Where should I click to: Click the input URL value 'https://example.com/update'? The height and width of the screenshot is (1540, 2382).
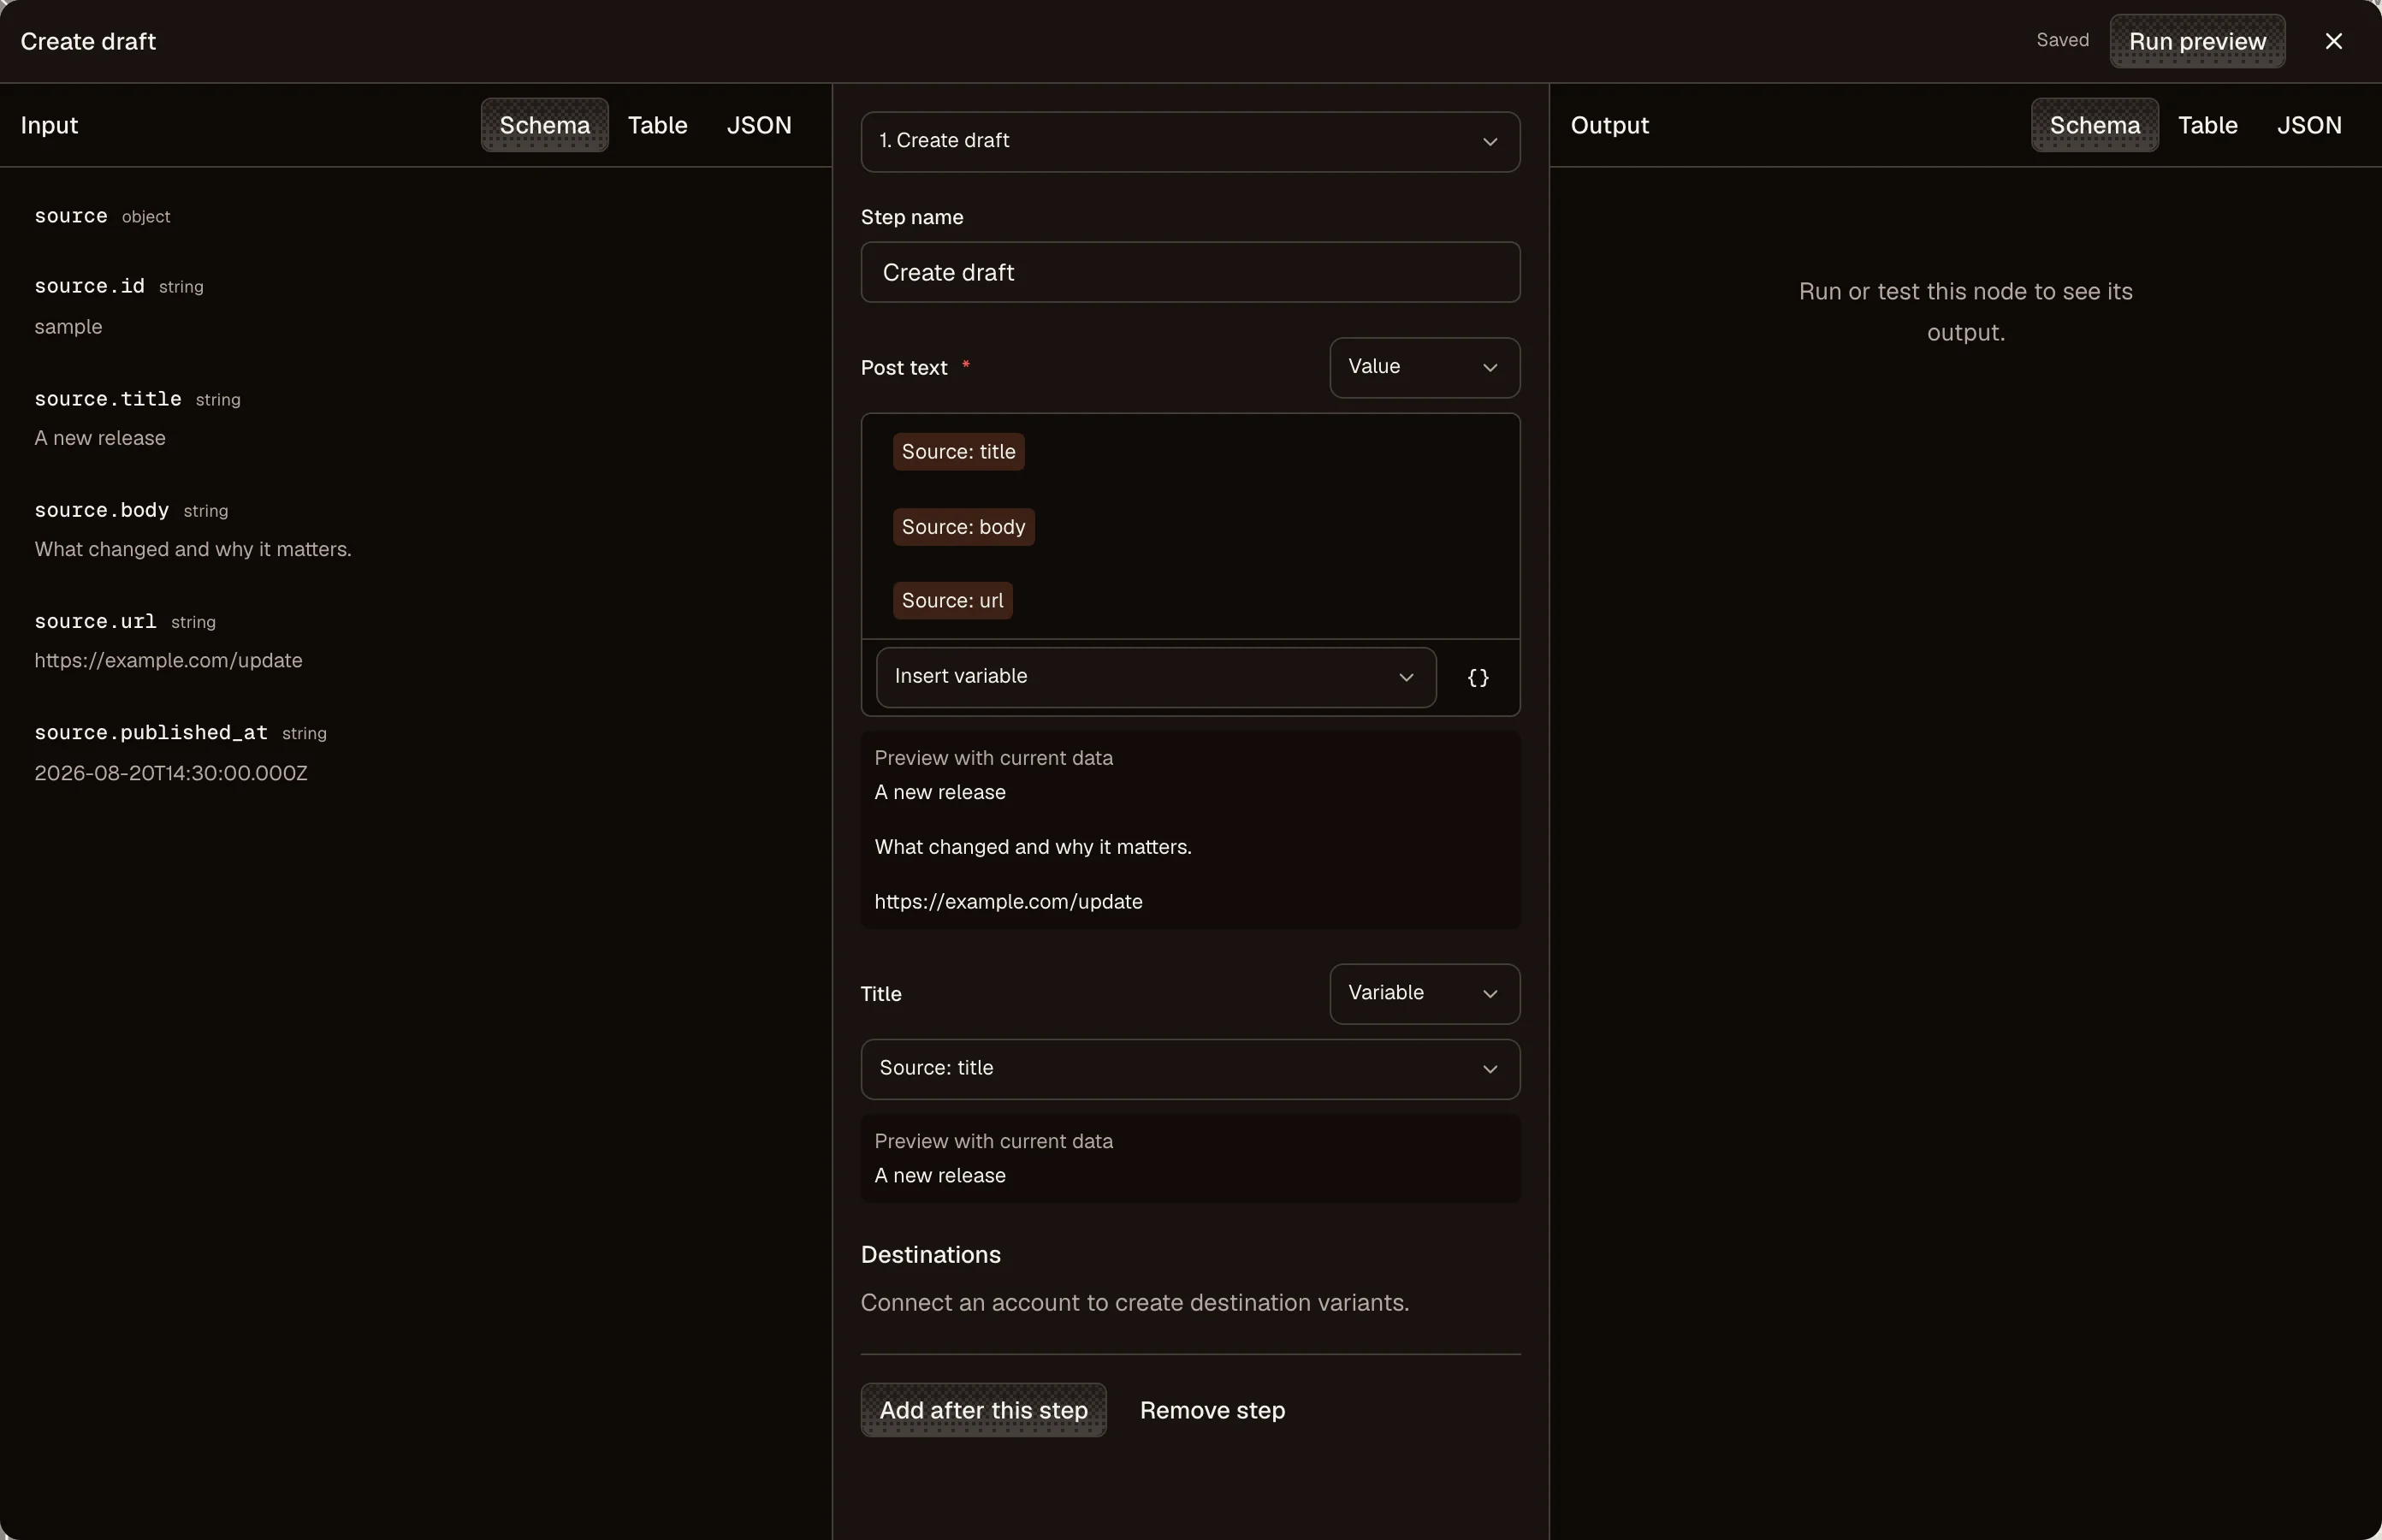(168, 660)
